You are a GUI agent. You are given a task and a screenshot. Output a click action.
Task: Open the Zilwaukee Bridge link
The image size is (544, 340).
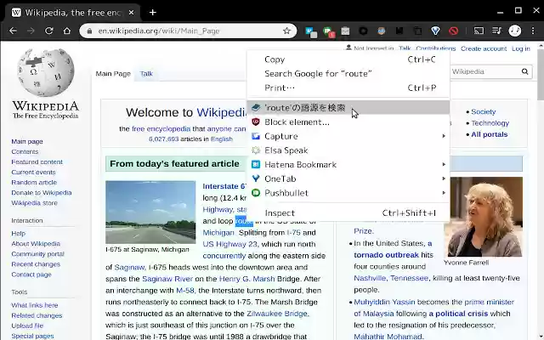pyautogui.click(x=276, y=314)
